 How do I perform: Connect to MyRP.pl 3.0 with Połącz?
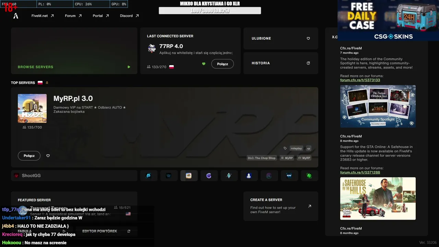pyautogui.click(x=29, y=156)
